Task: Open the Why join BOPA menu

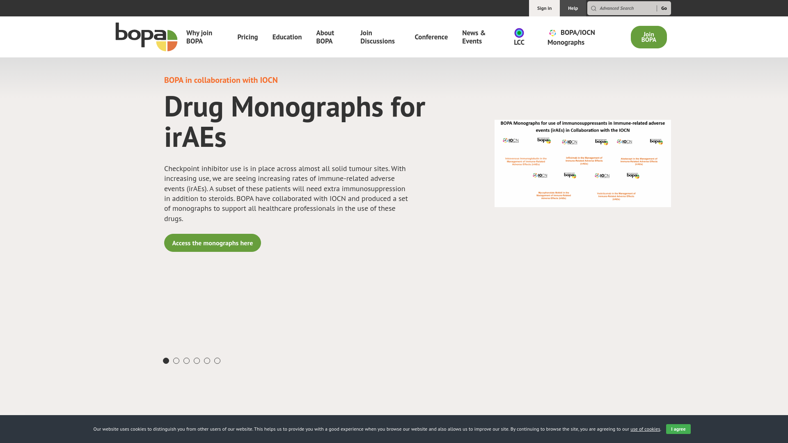Action: (x=199, y=37)
